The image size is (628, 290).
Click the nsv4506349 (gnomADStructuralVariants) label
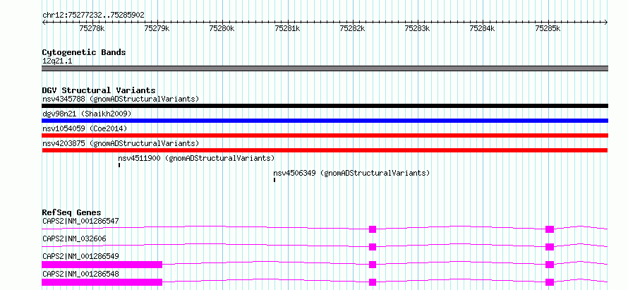tap(351, 173)
